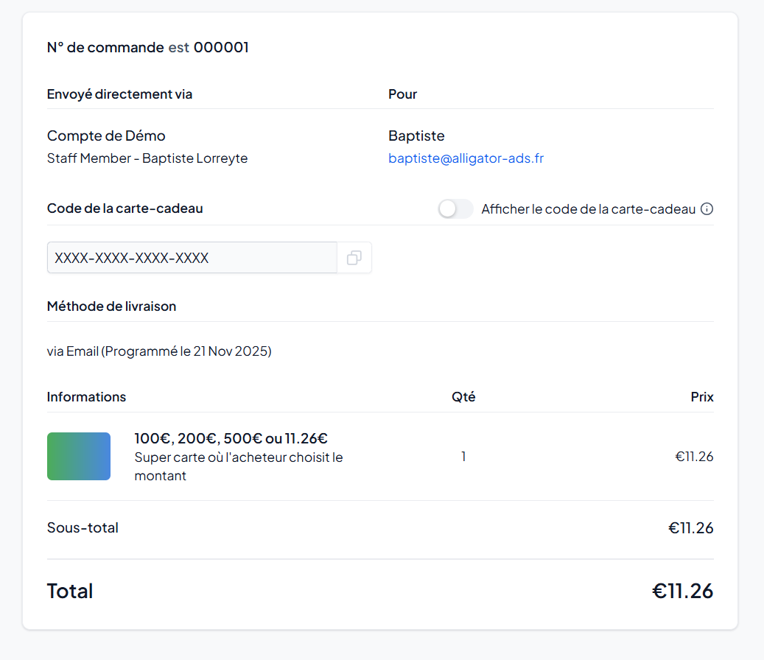Screen dimensions: 764x660
Task: Open the baptiste@alligator-ads.fr email link
Action: tap(466, 158)
